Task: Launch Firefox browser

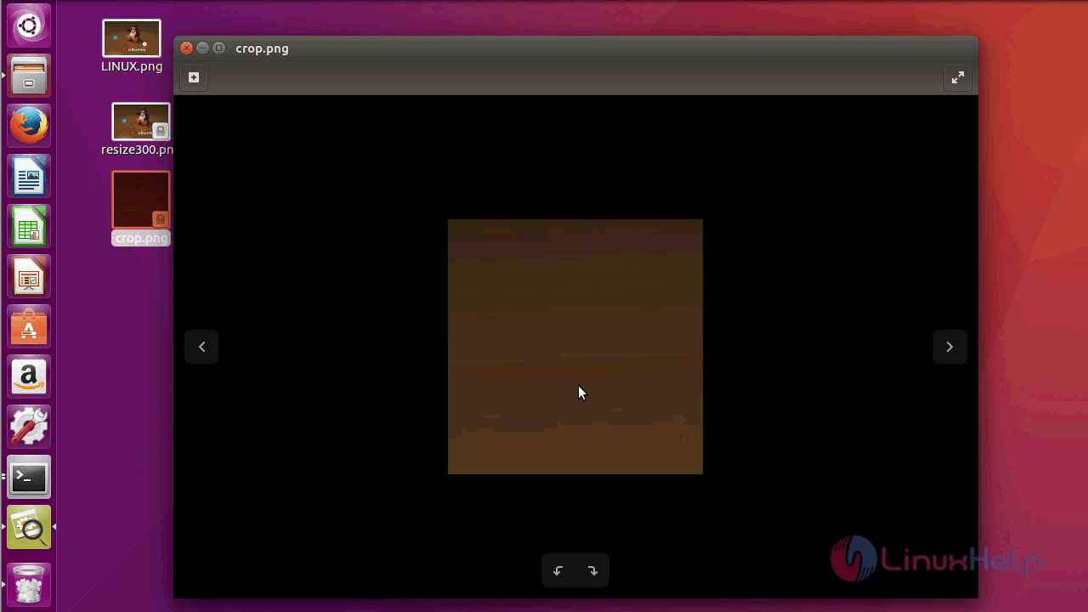Action: click(x=29, y=126)
